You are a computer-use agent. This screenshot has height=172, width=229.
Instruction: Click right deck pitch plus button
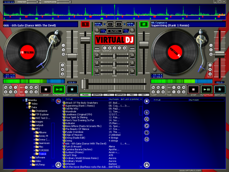[211, 50]
